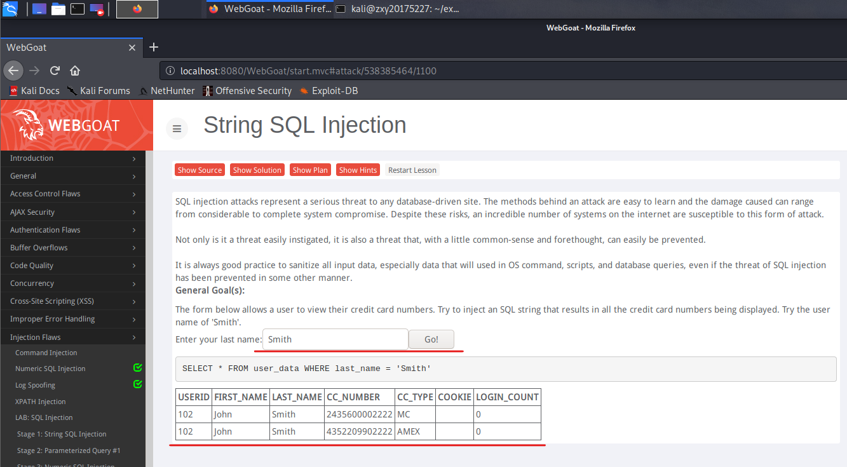Select the WebGoat browser tab

pos(64,48)
